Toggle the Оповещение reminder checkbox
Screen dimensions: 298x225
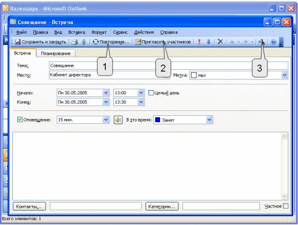pyautogui.click(x=19, y=119)
